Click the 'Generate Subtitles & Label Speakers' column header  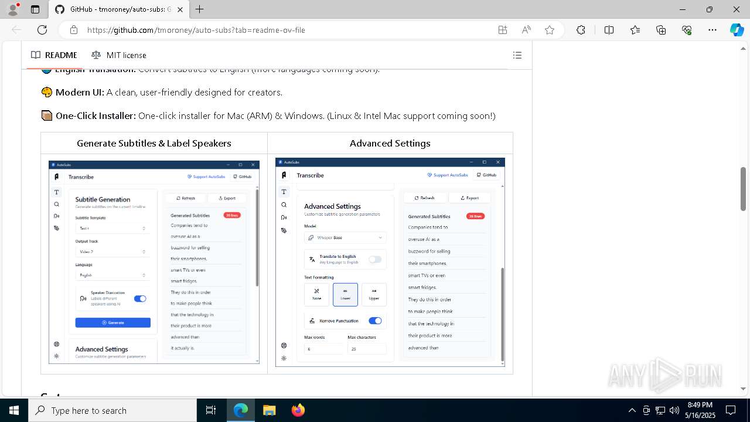[154, 143]
